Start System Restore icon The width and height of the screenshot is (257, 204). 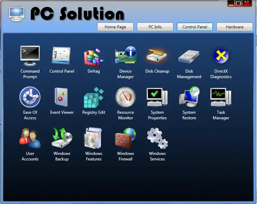point(189,97)
